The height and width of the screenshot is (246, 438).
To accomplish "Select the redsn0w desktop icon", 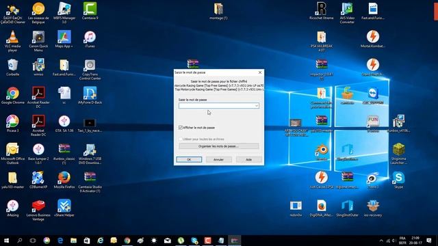I will pos(296,208).
